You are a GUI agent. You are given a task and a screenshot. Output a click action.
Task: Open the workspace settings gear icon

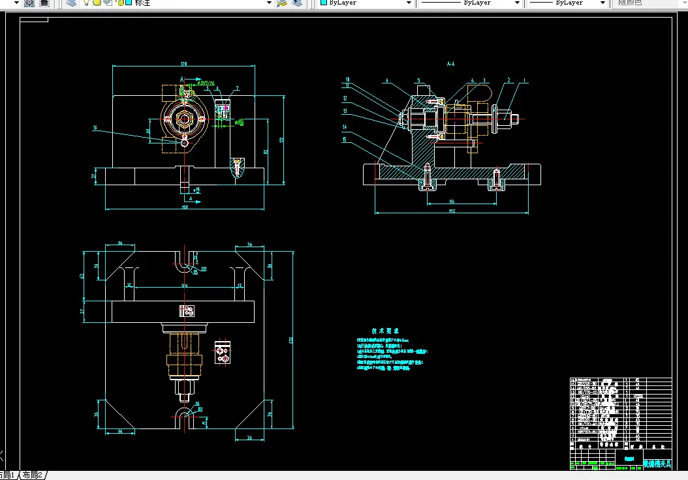[29, 3]
